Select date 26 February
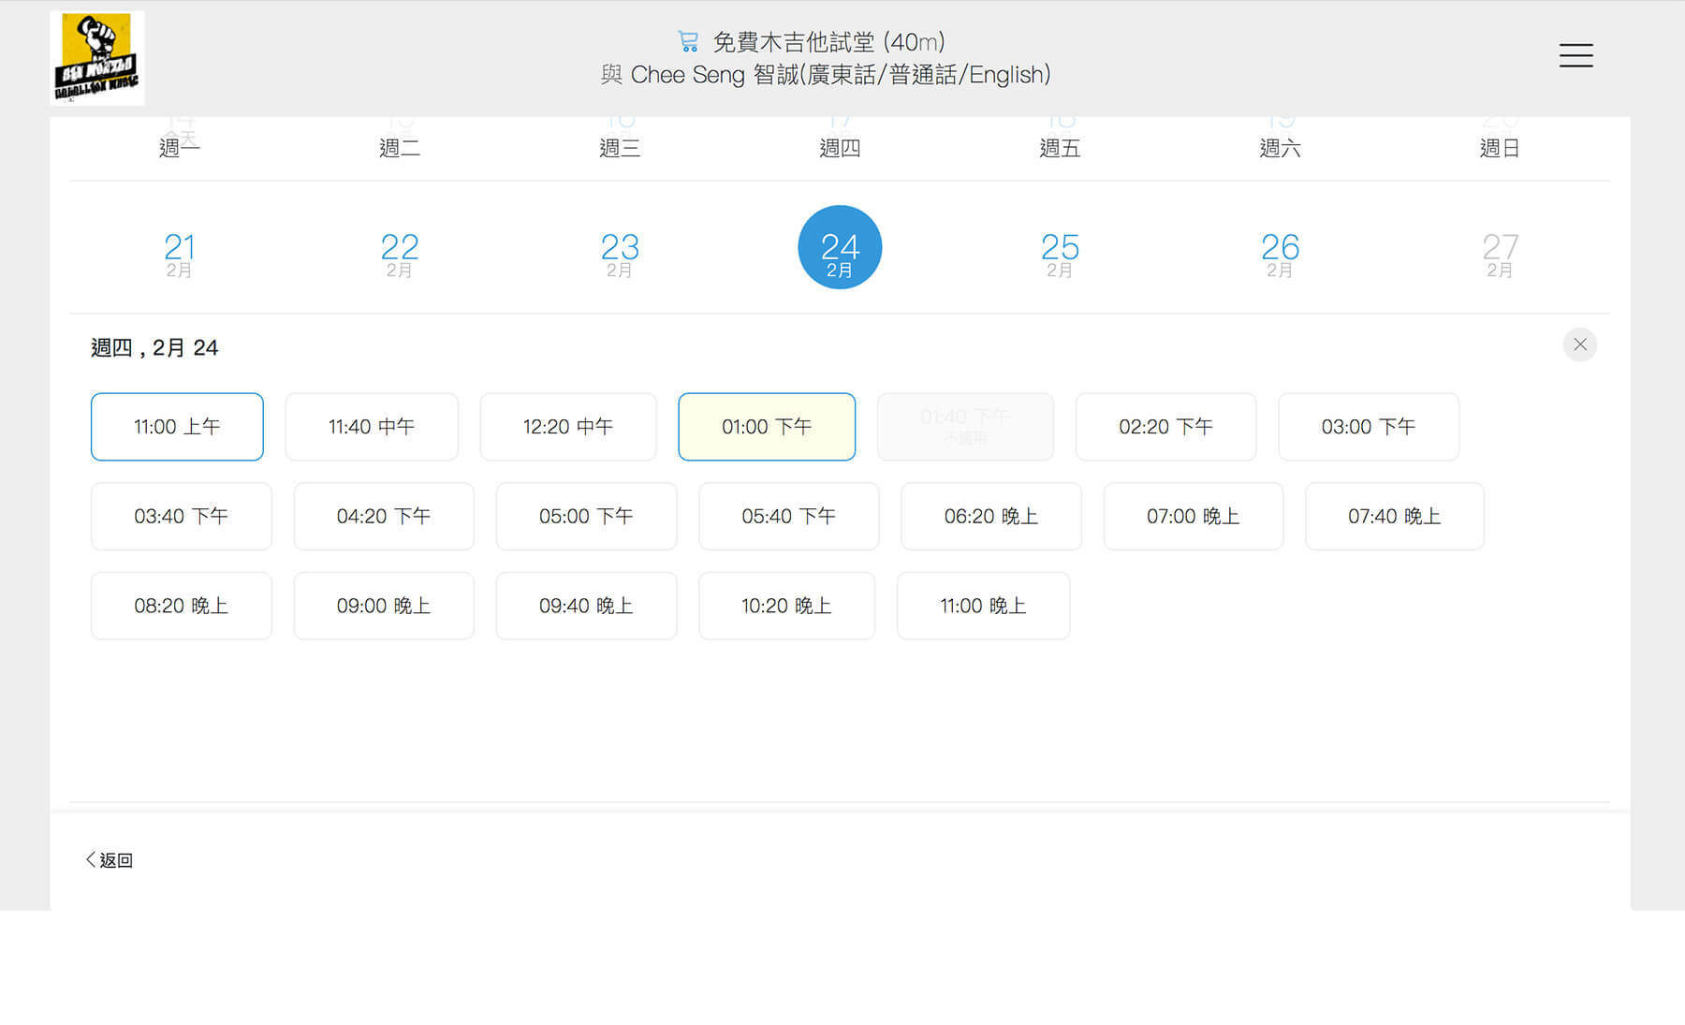Screen dimensions: 1685x1025 pyautogui.click(x=1280, y=253)
